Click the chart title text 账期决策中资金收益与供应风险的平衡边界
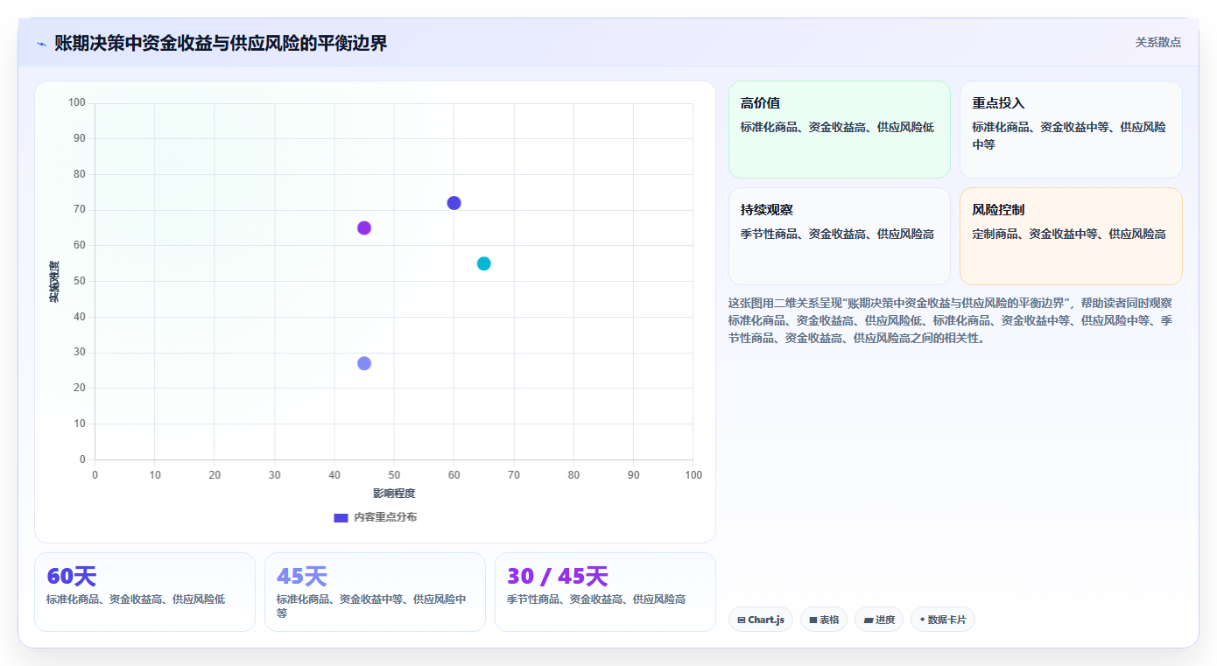 [x=221, y=43]
